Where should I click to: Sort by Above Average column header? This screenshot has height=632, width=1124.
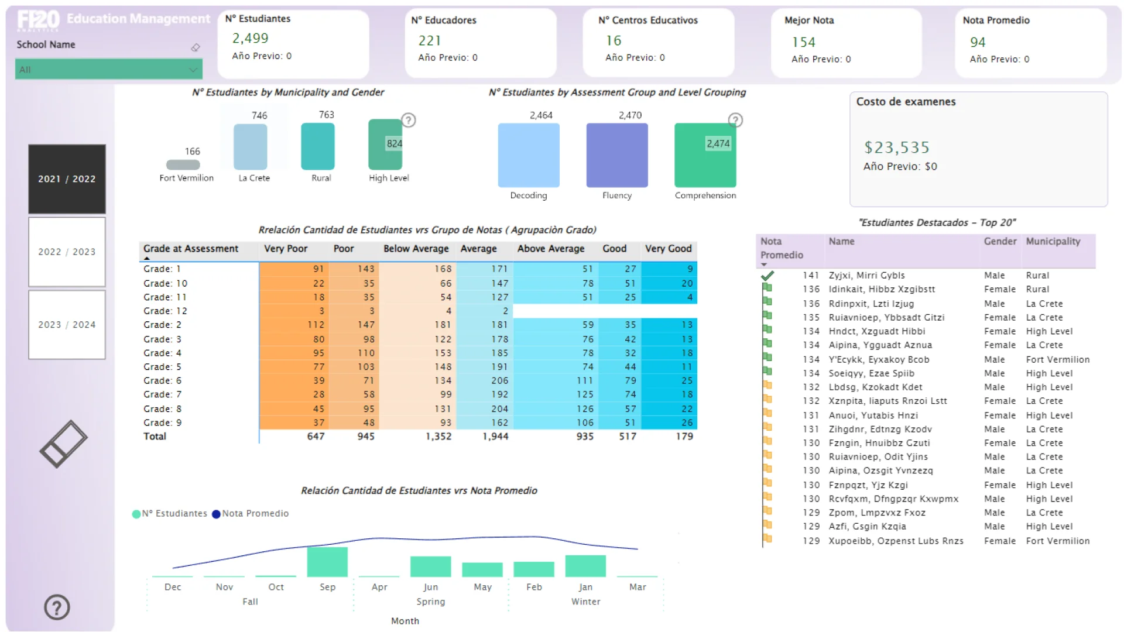[551, 249]
